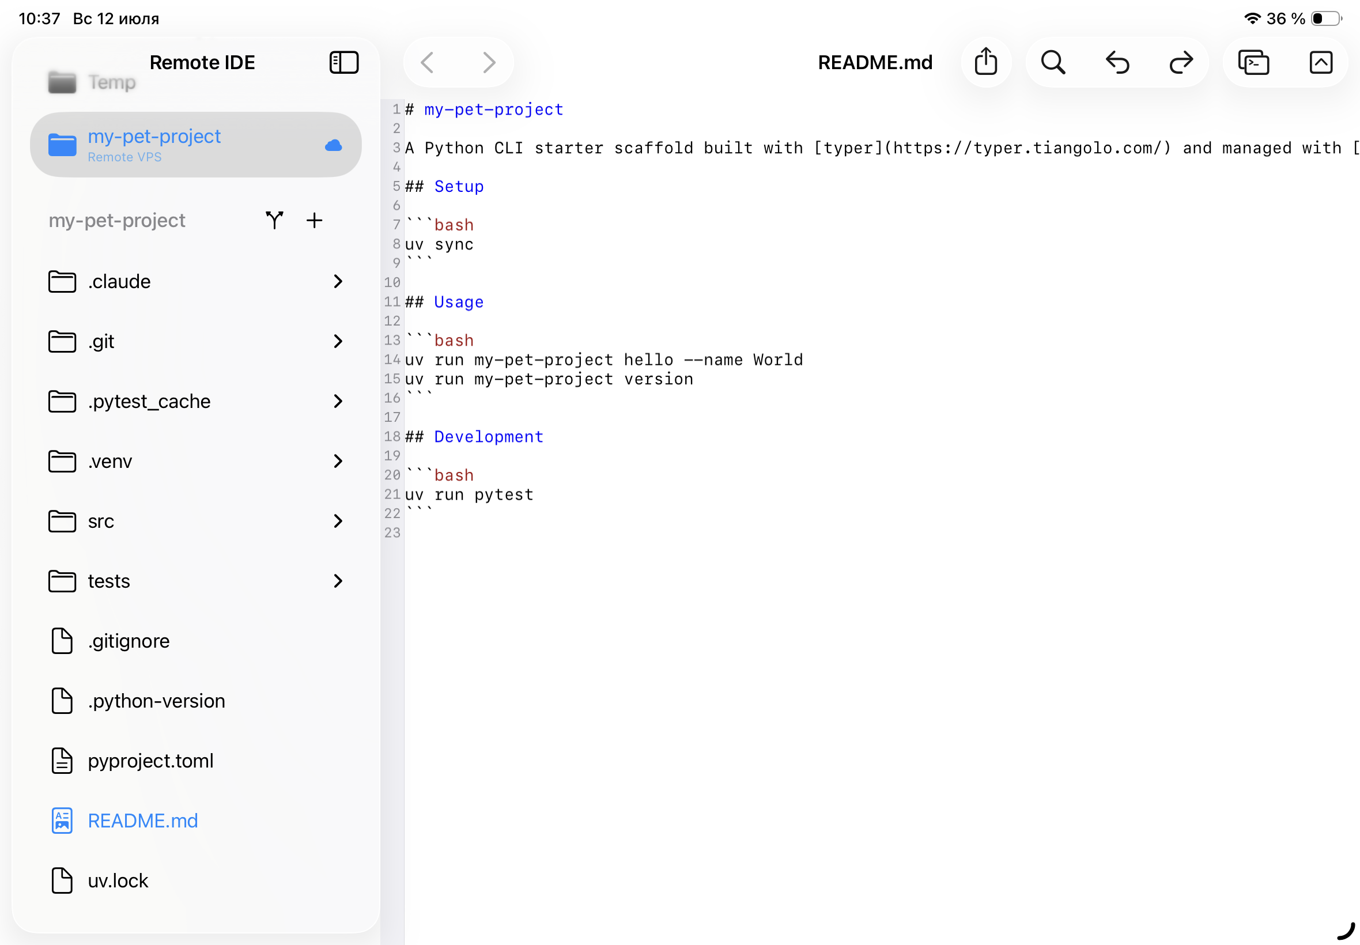Expand the src folder chevron
Screen dimensions: 1360x945
click(x=338, y=521)
